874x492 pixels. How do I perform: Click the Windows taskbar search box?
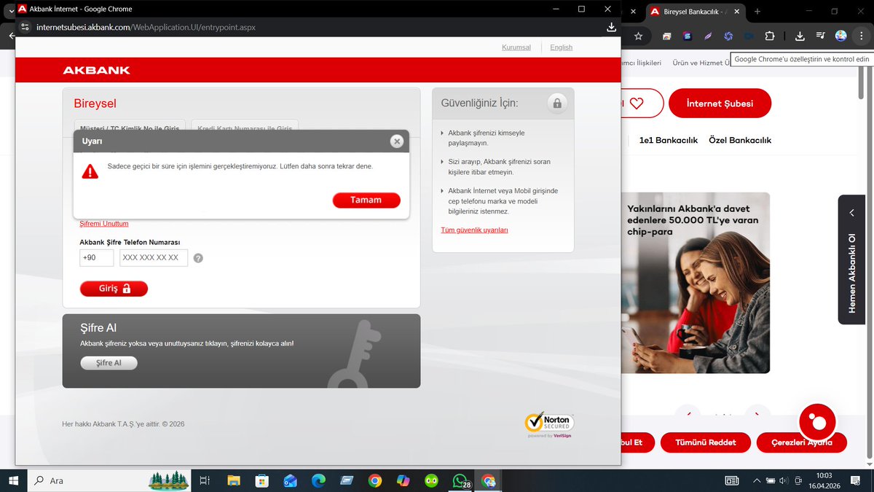point(109,481)
